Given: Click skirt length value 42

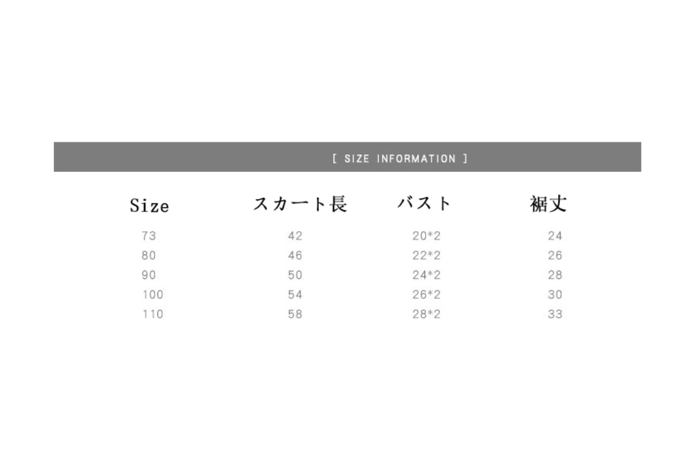Looking at the screenshot, I should tap(295, 236).
